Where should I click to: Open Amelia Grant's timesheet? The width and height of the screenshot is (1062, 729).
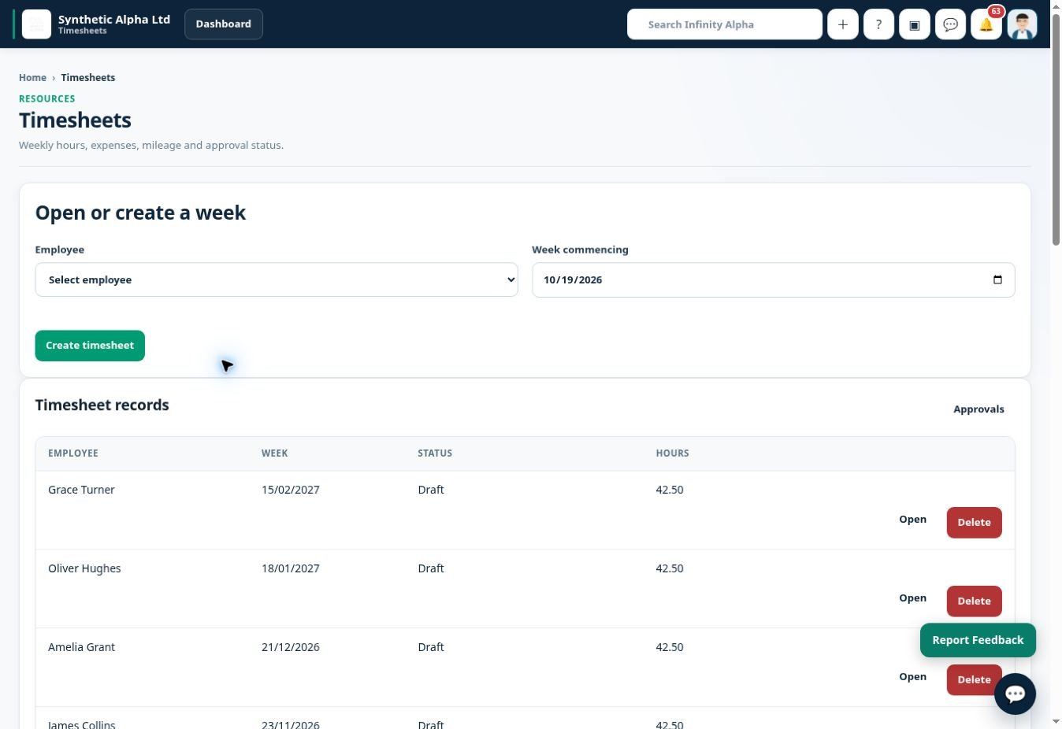coord(912,677)
